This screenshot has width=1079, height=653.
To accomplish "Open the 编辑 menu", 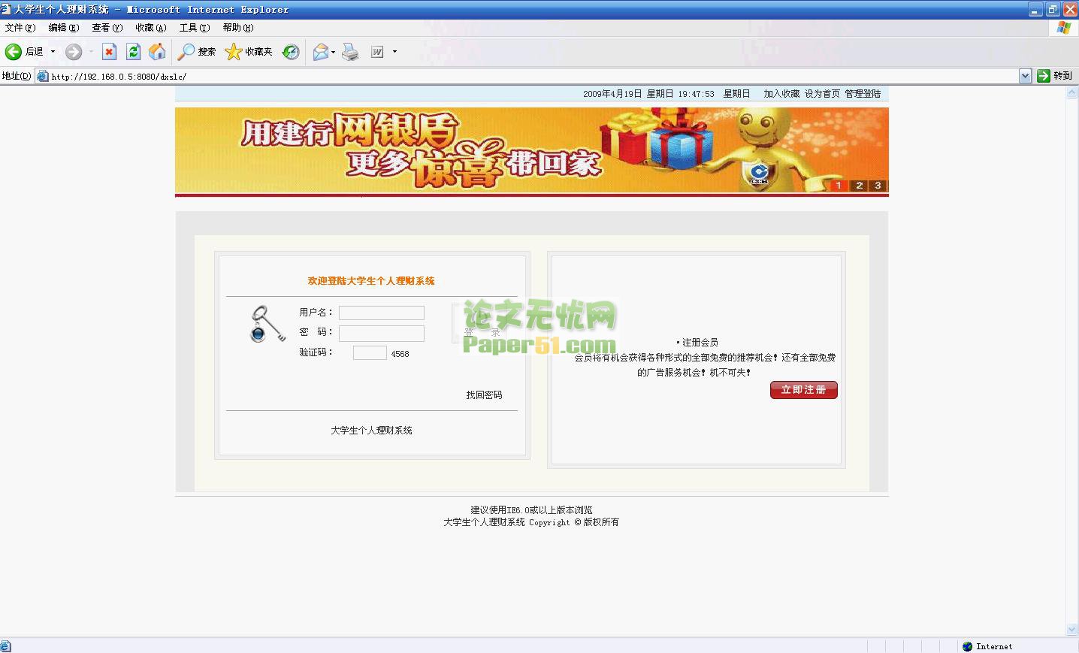I will coord(63,28).
